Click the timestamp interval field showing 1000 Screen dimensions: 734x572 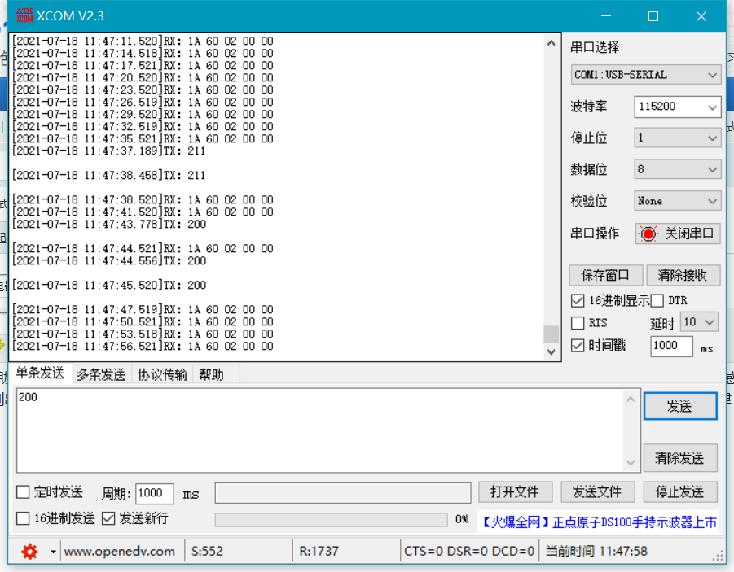(x=671, y=346)
